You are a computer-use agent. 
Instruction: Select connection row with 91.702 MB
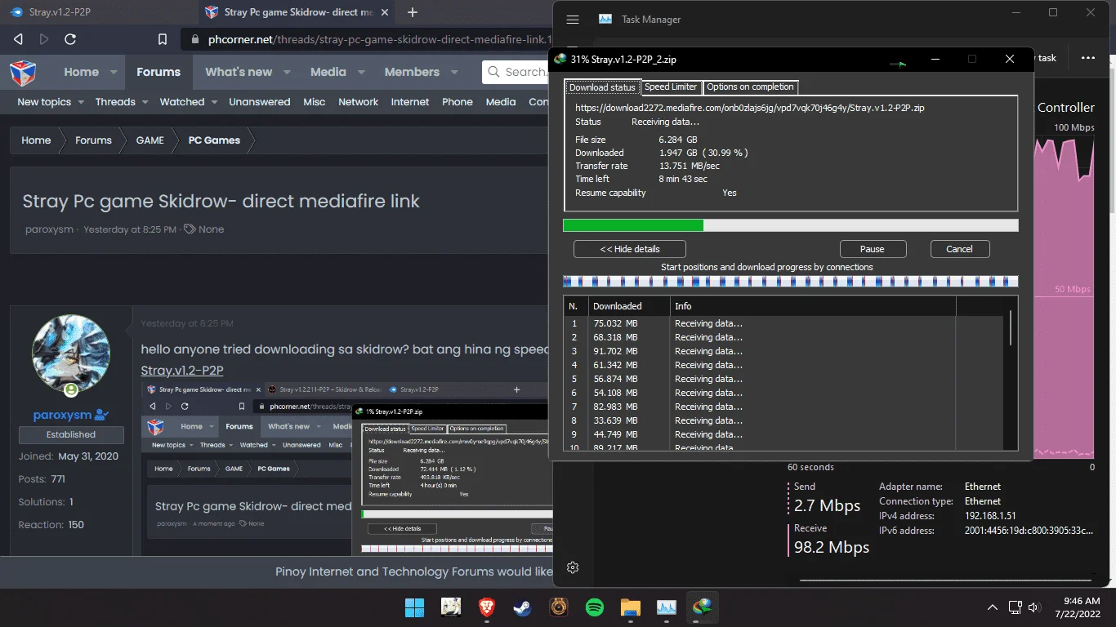click(784, 351)
